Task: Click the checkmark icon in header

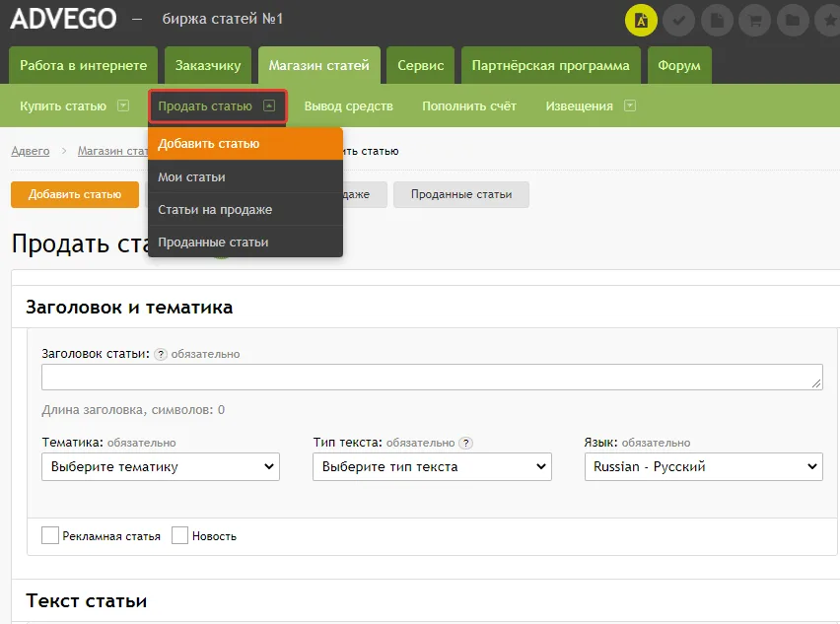Action: (678, 20)
